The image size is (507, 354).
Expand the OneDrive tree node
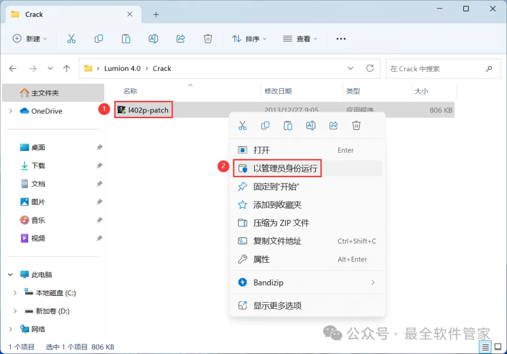coord(11,111)
